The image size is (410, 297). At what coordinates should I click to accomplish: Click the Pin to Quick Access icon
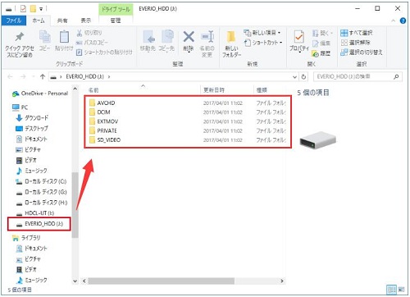point(20,37)
